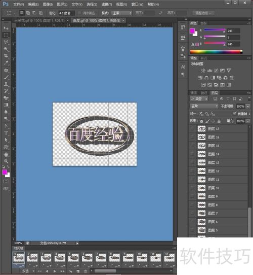Open the 文件(F) menu
253x275 pixels.
(x=19, y=4)
